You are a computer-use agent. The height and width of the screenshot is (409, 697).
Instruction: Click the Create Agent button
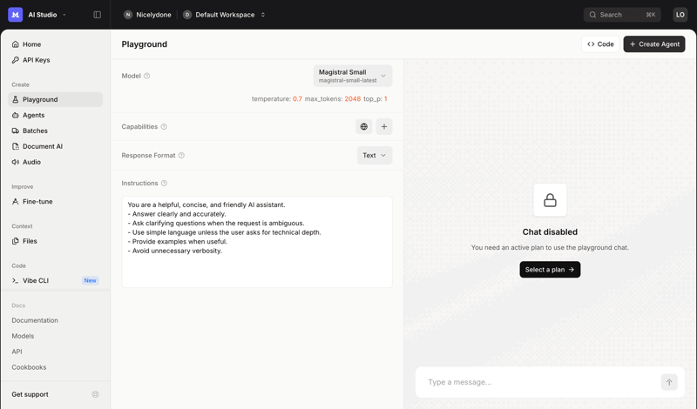point(654,44)
